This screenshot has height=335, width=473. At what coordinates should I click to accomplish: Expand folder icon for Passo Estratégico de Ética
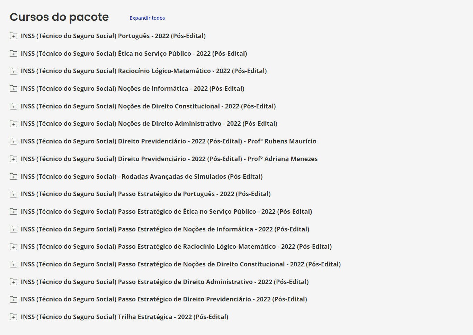14,211
